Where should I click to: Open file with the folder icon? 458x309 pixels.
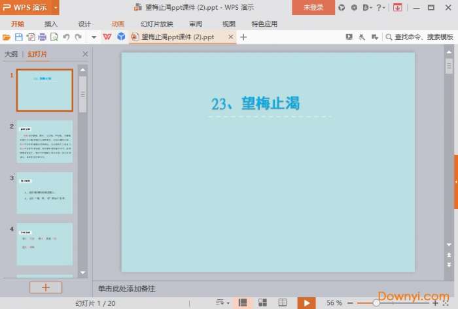click(x=7, y=37)
